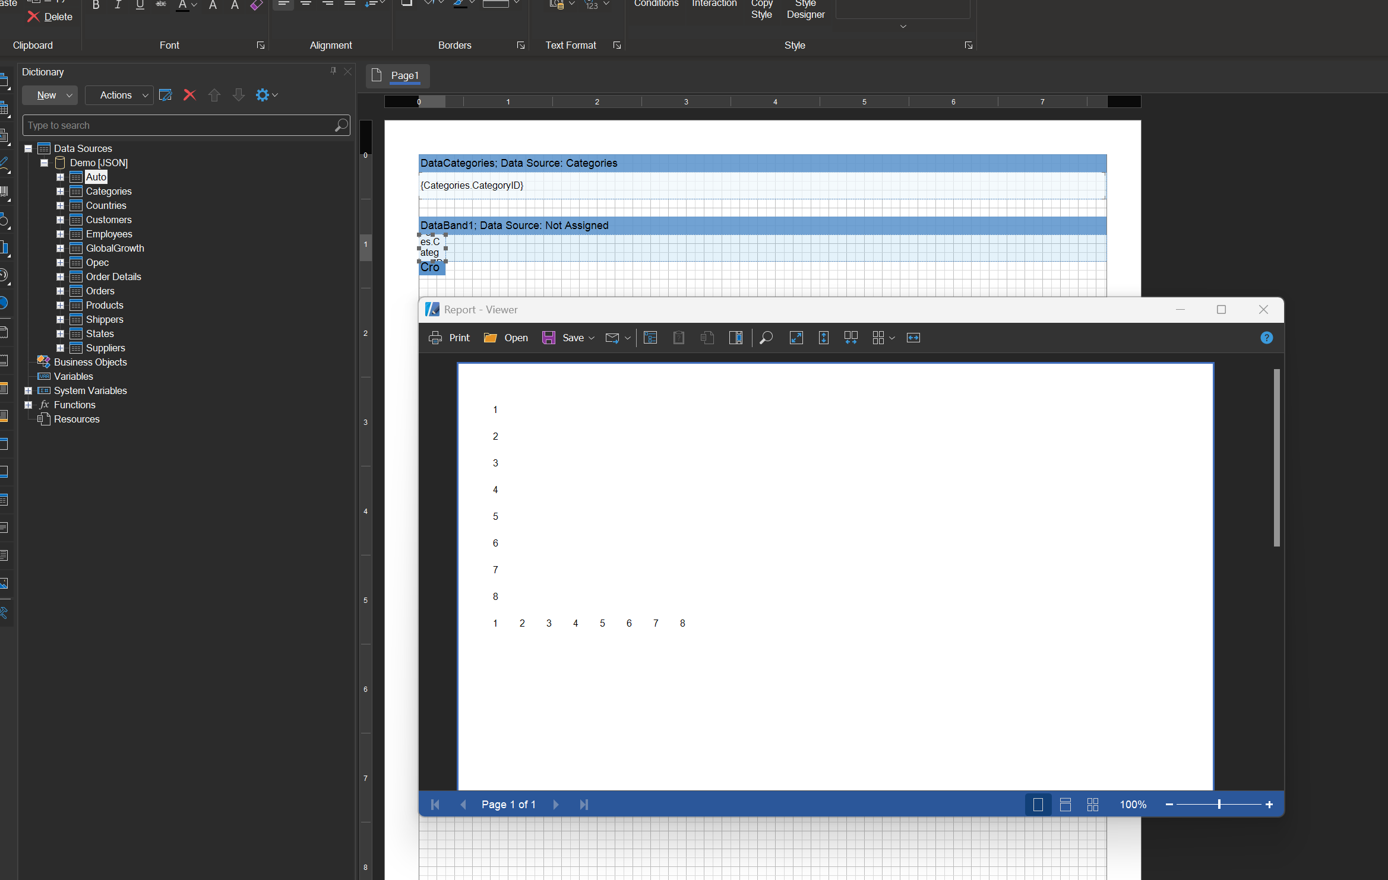
Task: Open the Viewer help icon
Action: (x=1267, y=338)
